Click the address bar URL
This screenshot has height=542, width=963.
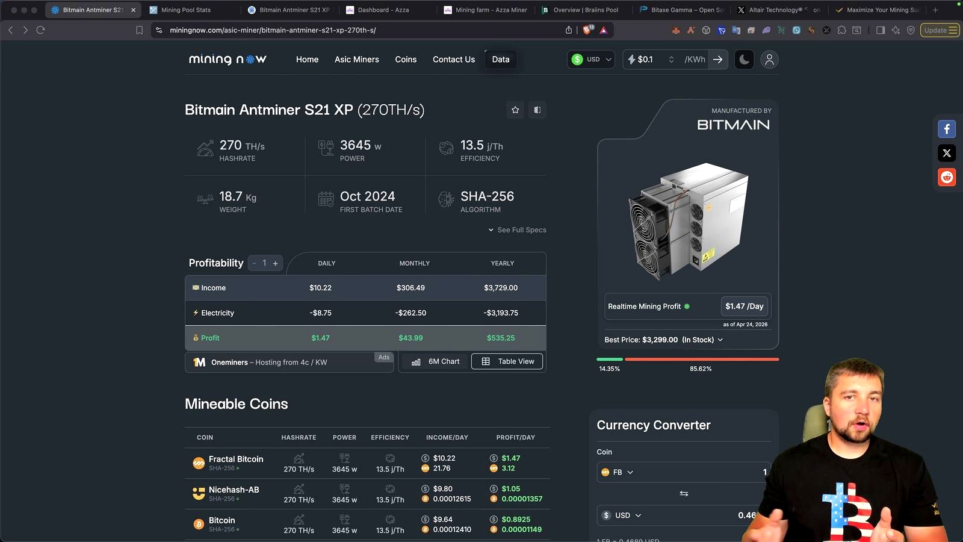tap(273, 30)
